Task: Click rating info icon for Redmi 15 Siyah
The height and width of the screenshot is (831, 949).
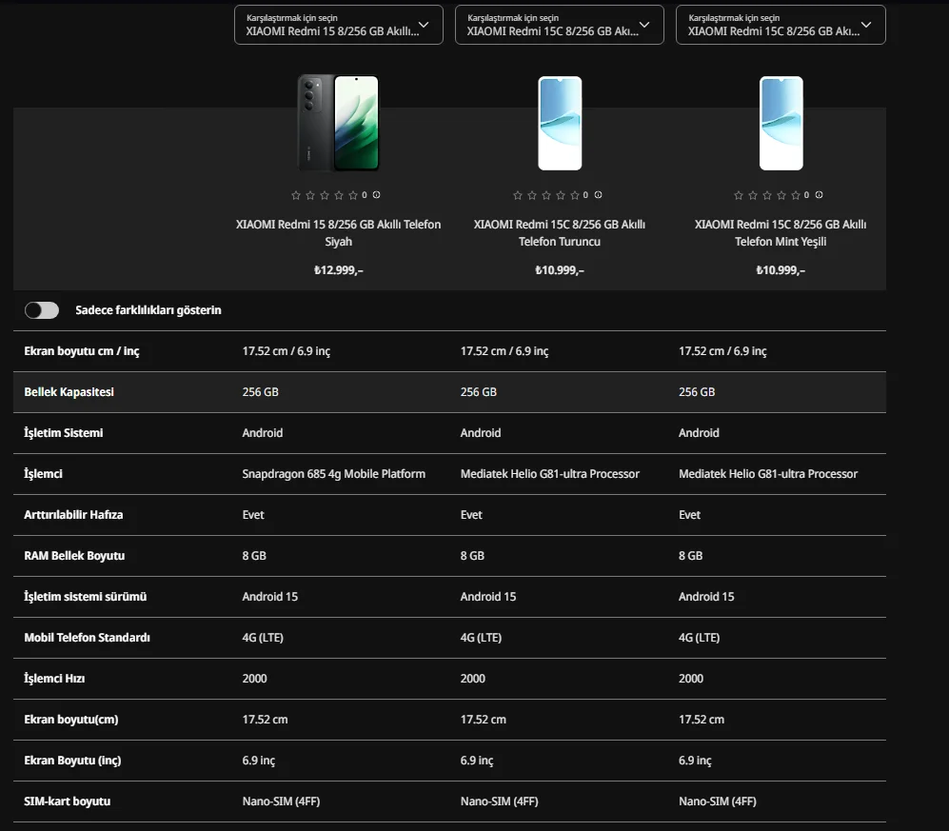Action: [376, 195]
